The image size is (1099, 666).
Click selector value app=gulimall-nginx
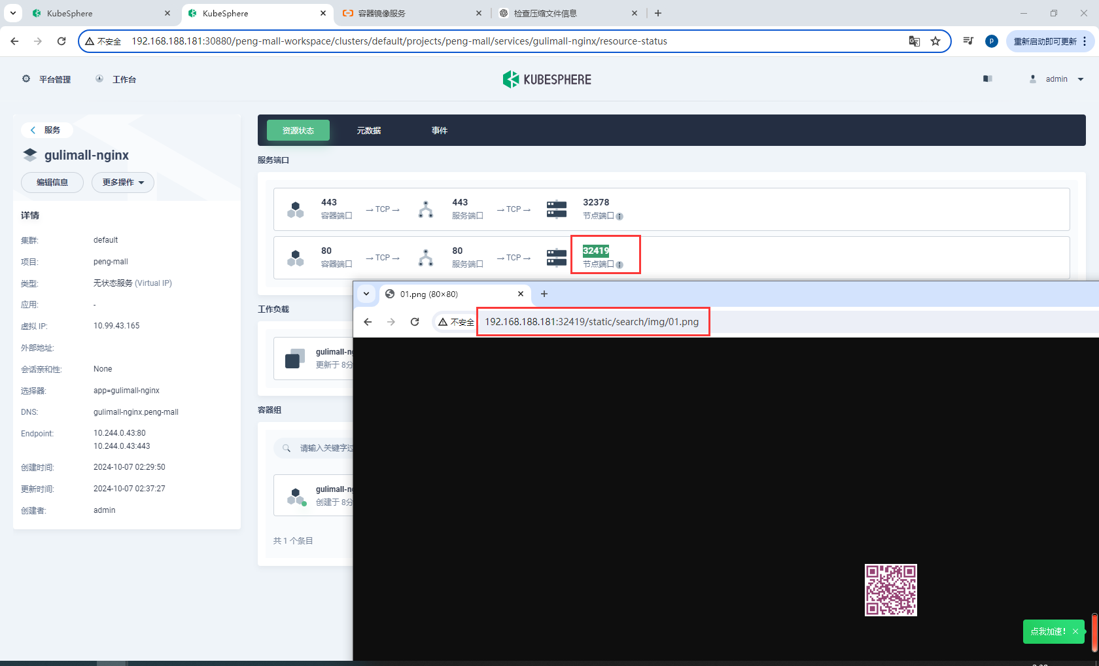(126, 391)
